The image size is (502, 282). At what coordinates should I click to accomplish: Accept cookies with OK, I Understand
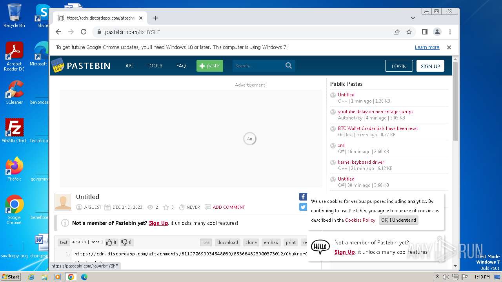click(398, 220)
